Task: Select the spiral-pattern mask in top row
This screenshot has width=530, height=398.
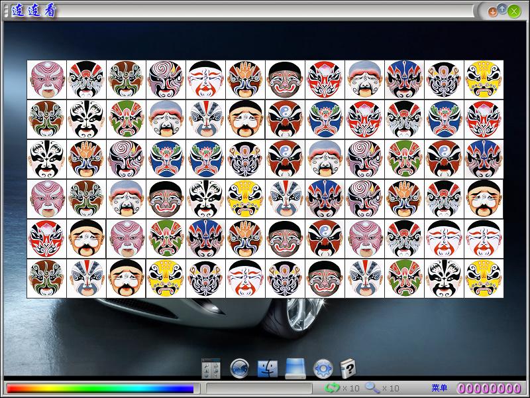Action: point(166,80)
